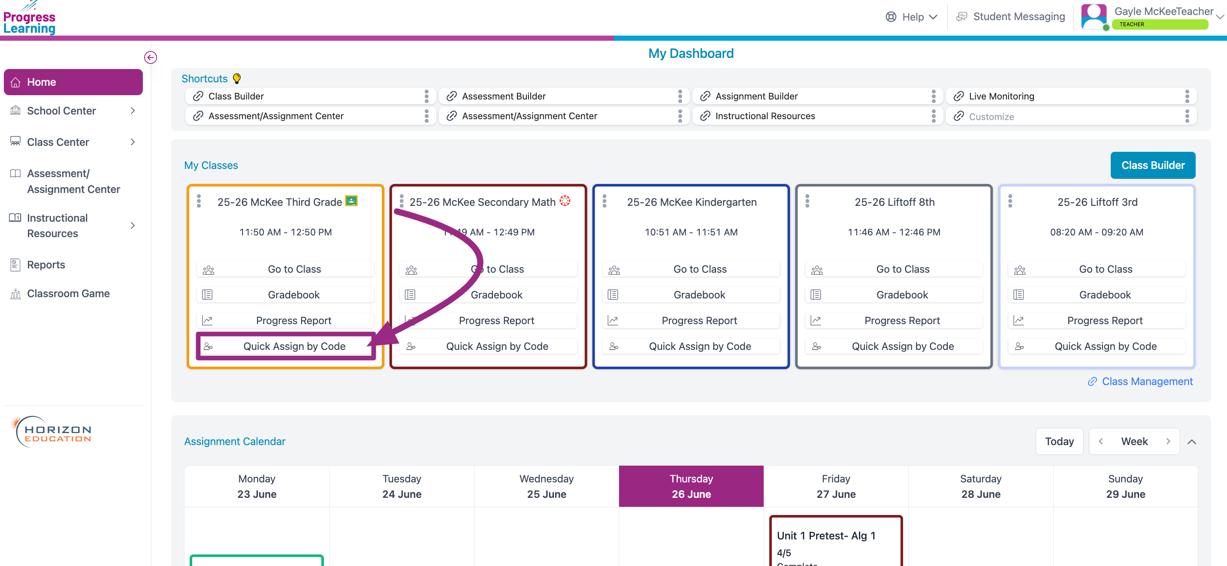The image size is (1227, 566).
Task: Click the user profile avatar icon
Action: click(1094, 17)
